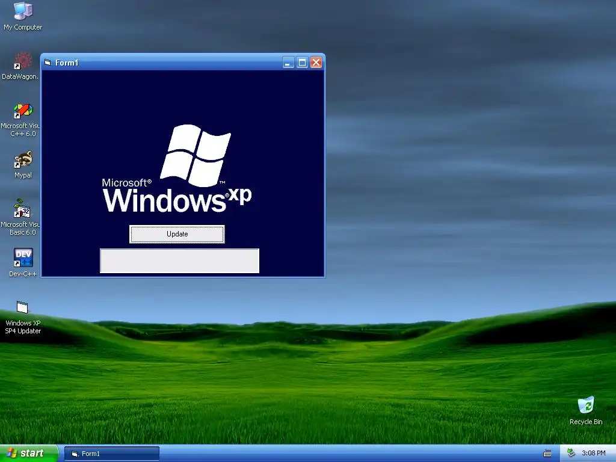Select the Recycle Bin icon
Screen dimensions: 616x462
586,410
